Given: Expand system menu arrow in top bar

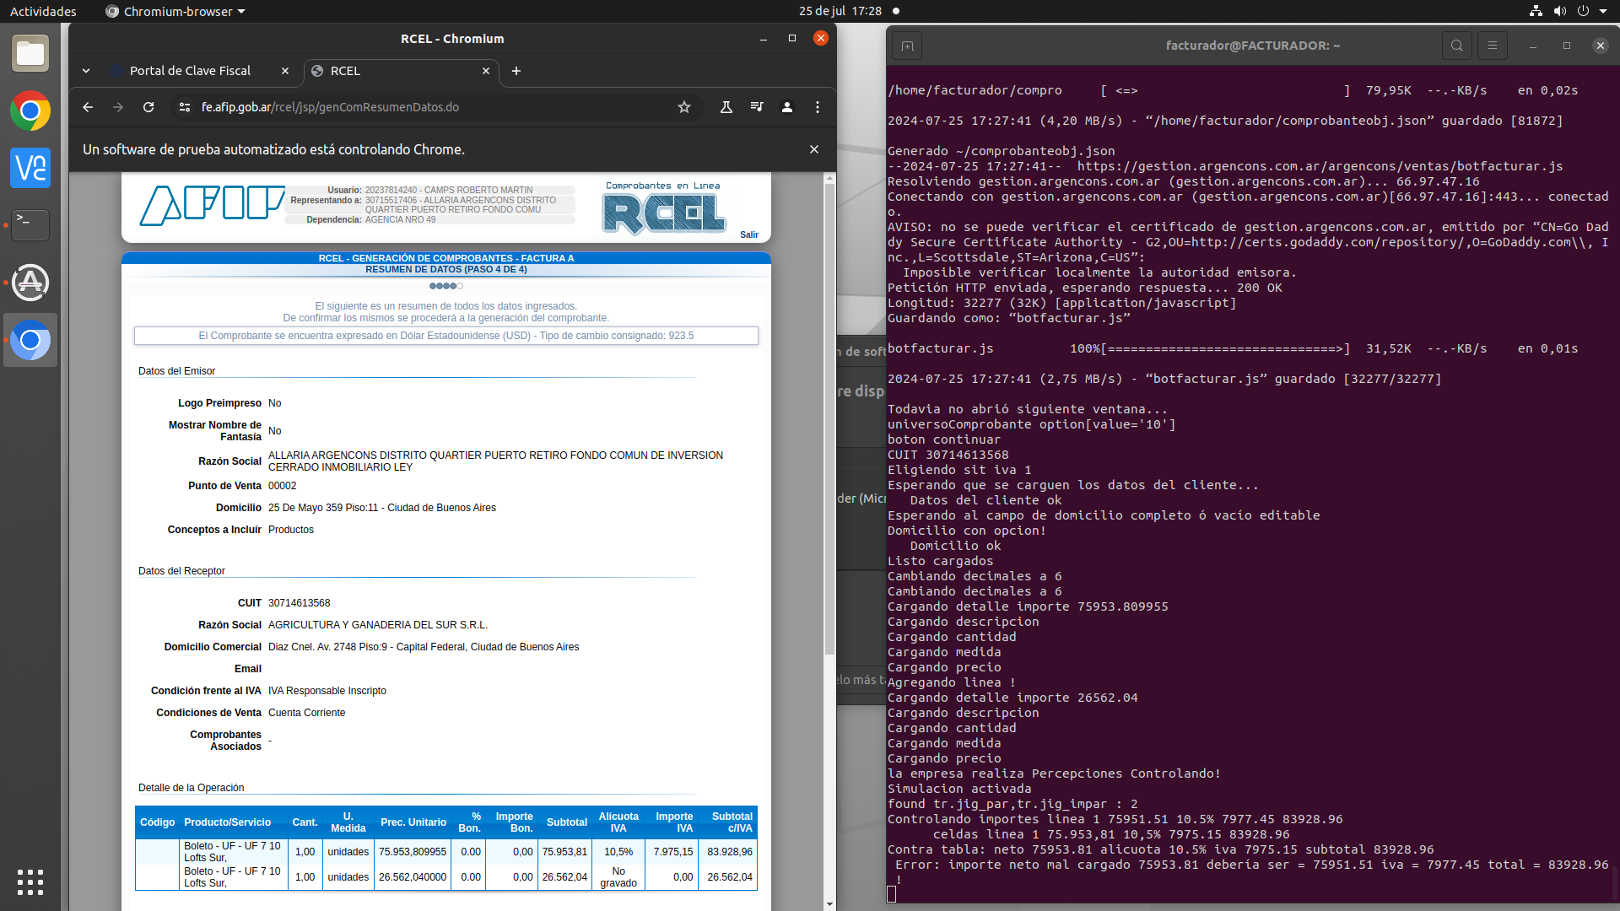Looking at the screenshot, I should point(1603,11).
